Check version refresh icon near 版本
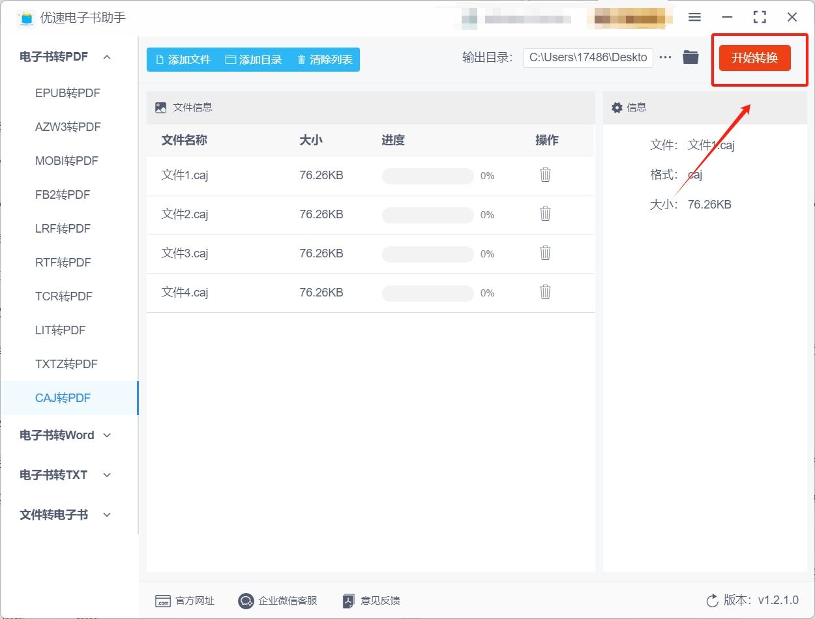This screenshot has height=619, width=815. point(712,601)
